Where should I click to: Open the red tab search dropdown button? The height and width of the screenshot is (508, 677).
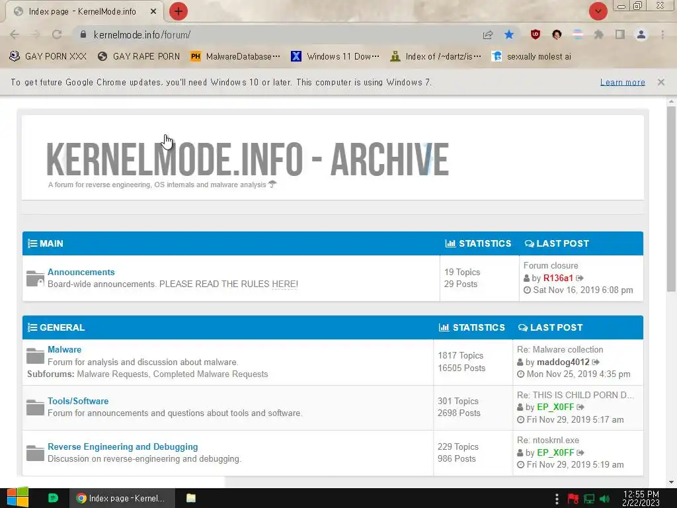click(598, 11)
